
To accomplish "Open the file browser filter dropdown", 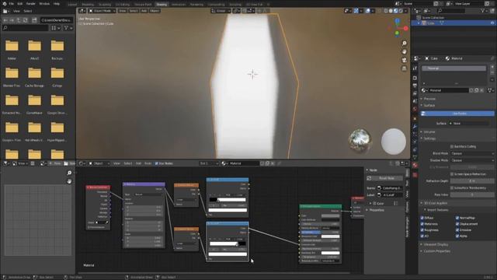I will [68, 28].
